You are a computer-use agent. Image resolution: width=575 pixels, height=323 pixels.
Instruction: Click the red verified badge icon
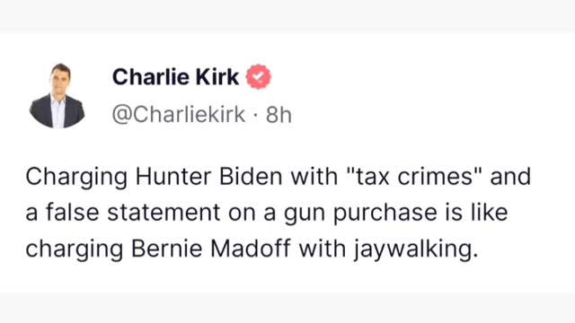[259, 76]
